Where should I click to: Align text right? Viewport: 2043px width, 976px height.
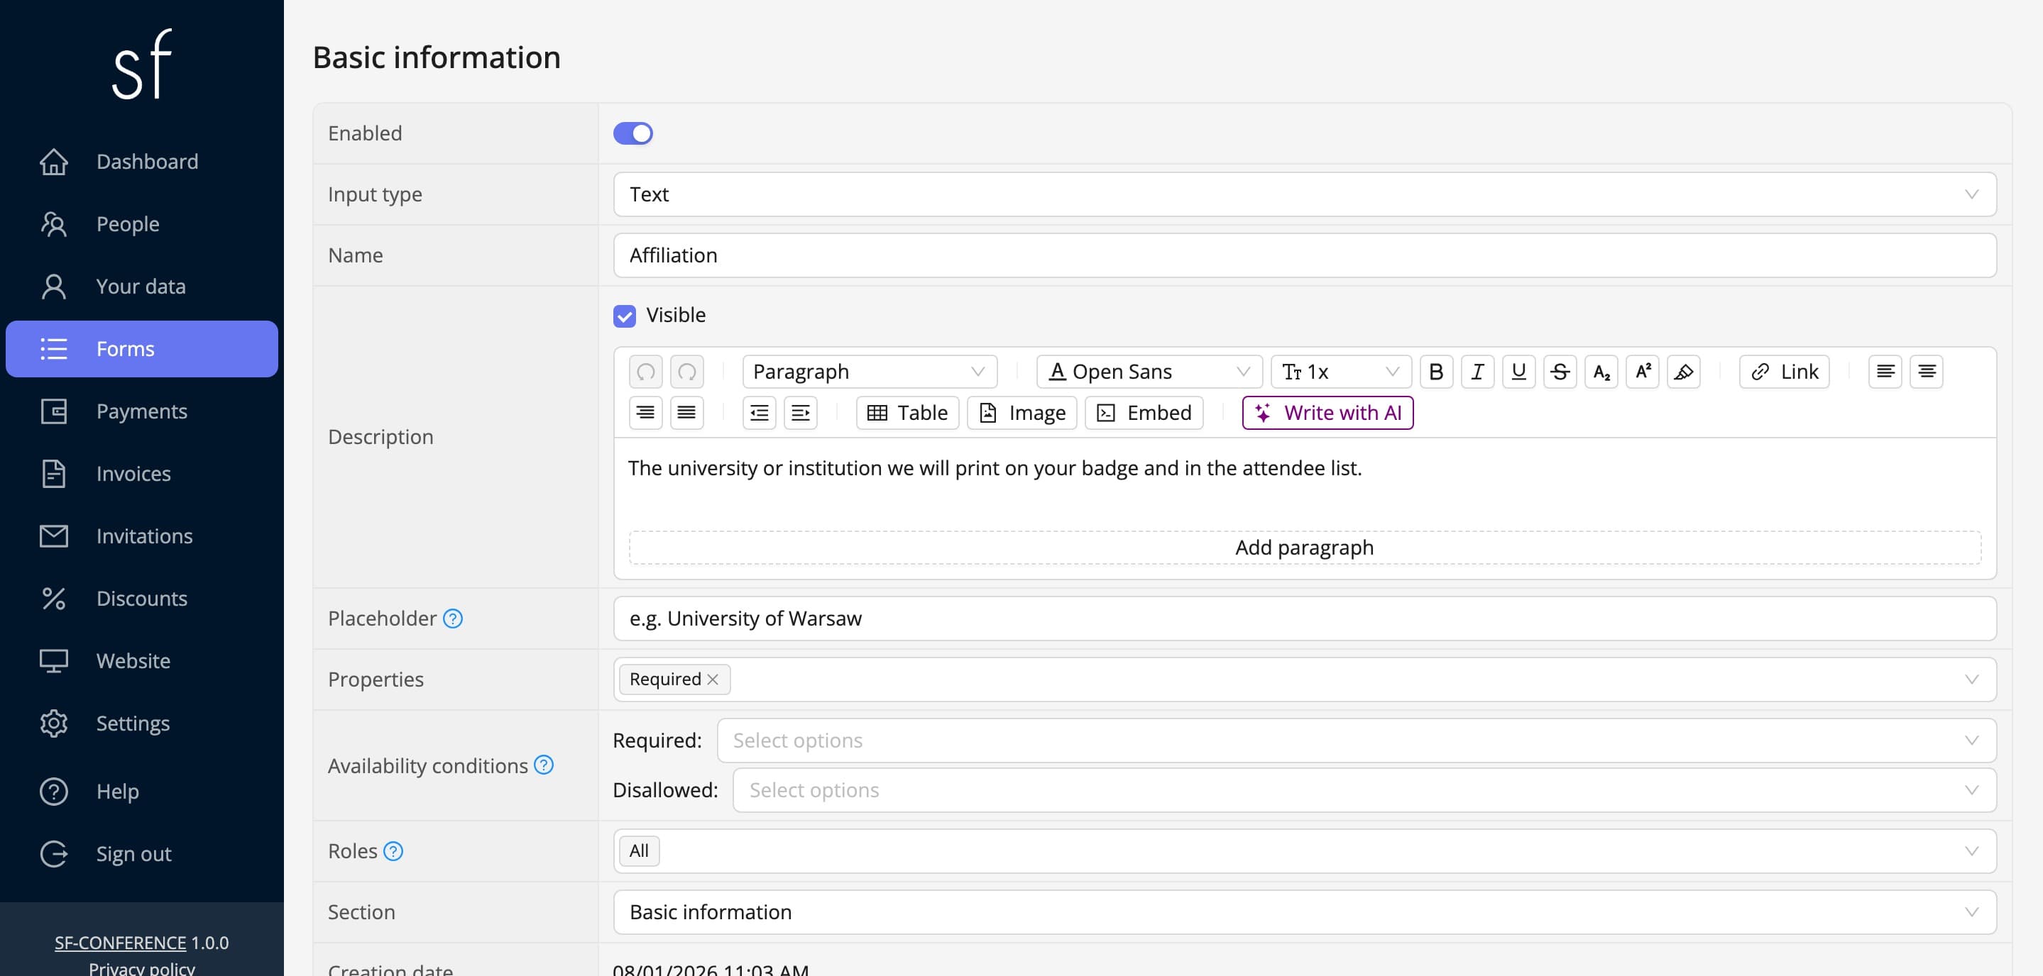click(x=645, y=413)
